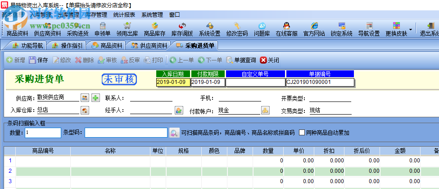Open 采购进货 toolbar icon

pyautogui.click(x=77, y=29)
